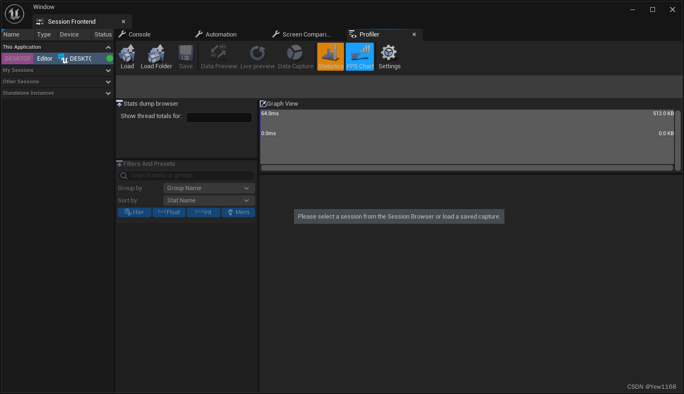Click the 64.0ms graph axis label
Image resolution: width=684 pixels, height=394 pixels.
coord(270,113)
